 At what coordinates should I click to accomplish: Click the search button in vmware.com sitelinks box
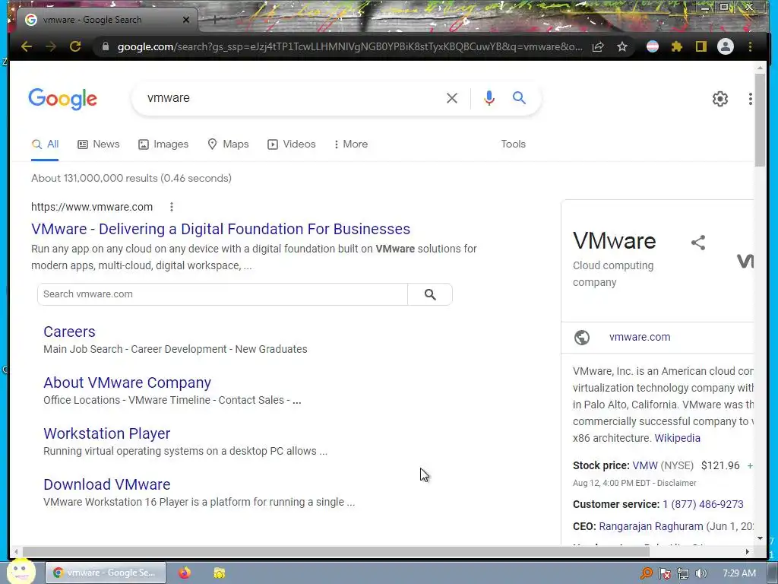430,294
